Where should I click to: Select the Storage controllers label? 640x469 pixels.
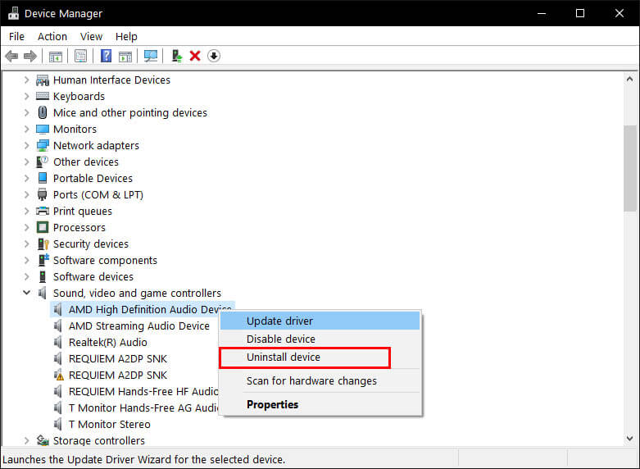pyautogui.click(x=99, y=440)
